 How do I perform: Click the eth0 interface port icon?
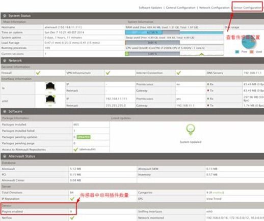(50, 100)
